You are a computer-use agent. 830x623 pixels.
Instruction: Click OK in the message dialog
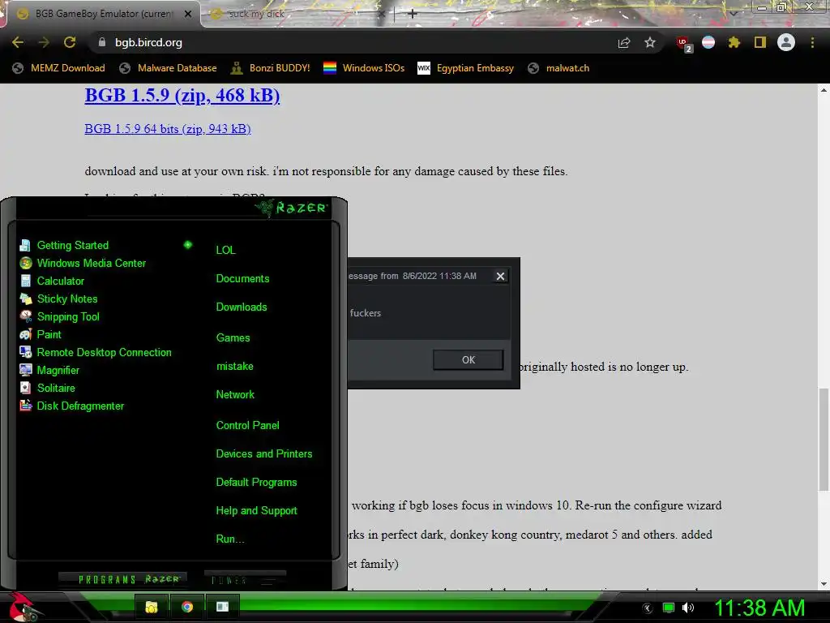pyautogui.click(x=468, y=359)
